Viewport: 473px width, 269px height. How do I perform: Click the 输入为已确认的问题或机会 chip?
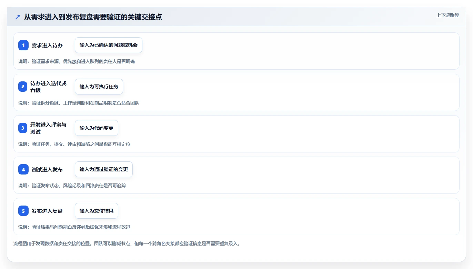[x=109, y=45]
